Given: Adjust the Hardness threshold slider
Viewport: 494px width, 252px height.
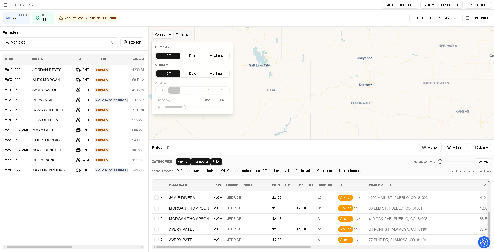Looking at the screenshot, I should (x=440, y=162).
